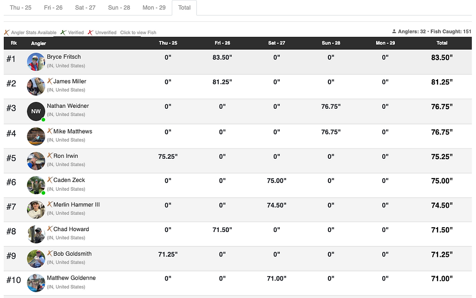Select the Mon - 29 tab
This screenshot has width=476, height=298.
[x=154, y=8]
